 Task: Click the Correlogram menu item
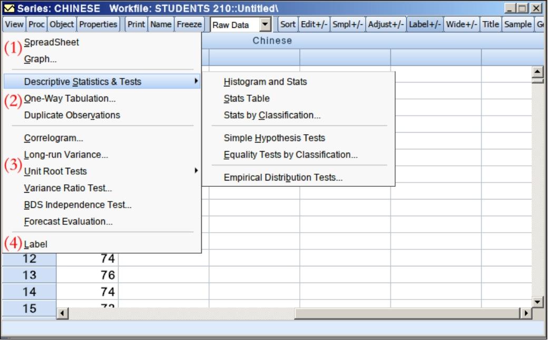pyautogui.click(x=53, y=139)
